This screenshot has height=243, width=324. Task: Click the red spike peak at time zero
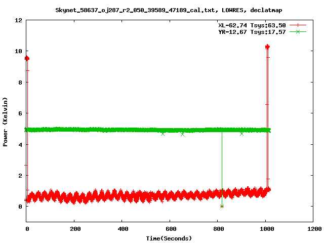[27, 58]
